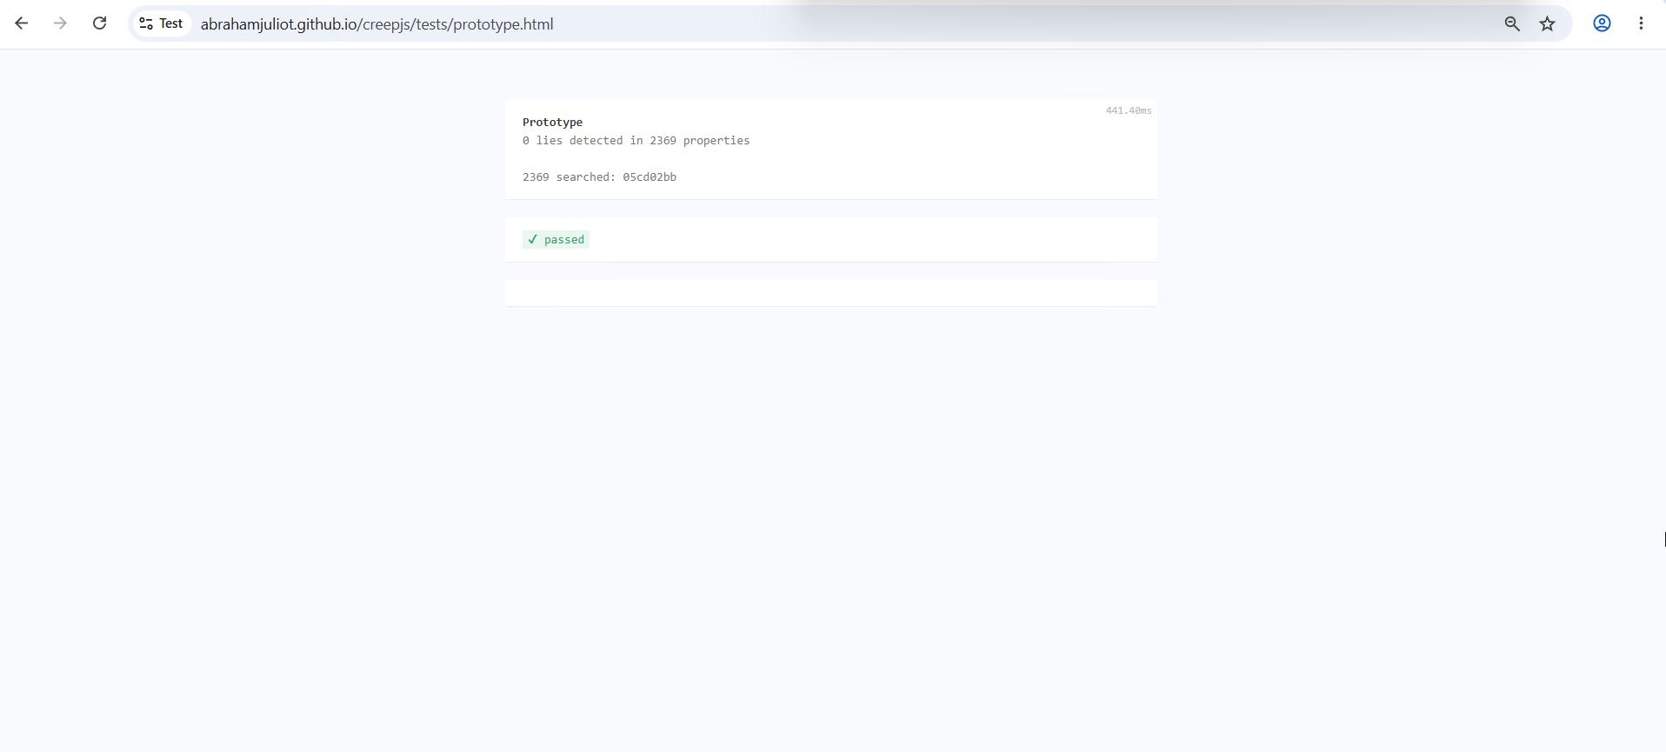Click the "2369 searched: 05cd02bb" line
1666x752 pixels.
coord(599,177)
